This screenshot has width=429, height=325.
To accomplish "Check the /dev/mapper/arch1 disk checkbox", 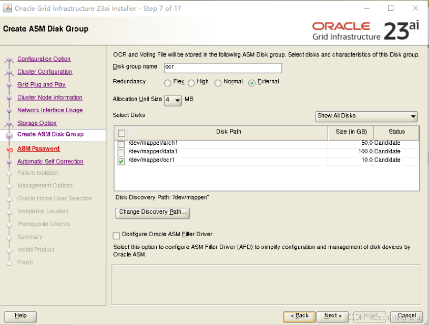I will pos(121,144).
